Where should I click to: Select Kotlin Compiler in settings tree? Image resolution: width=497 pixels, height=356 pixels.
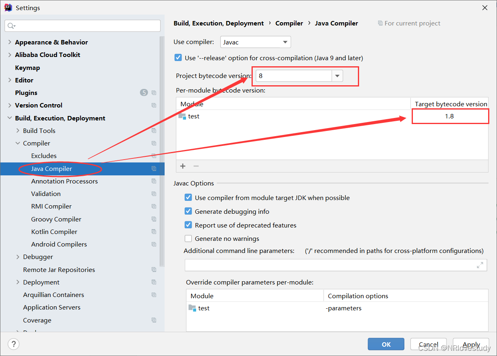tap(54, 232)
